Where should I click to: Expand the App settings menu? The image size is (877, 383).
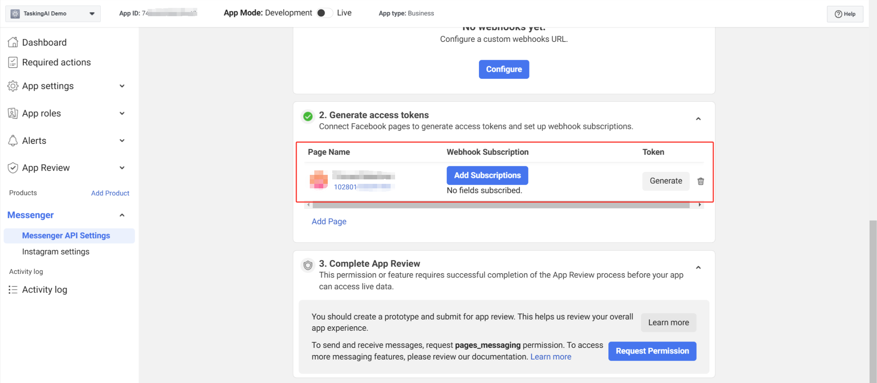click(x=122, y=86)
